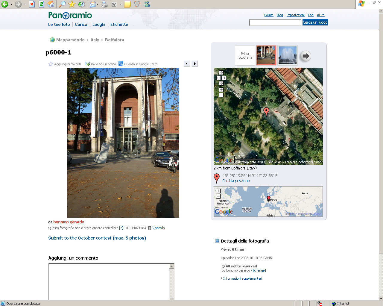The image size is (383, 306).
Task: Stop page loading with the red X icon
Action: [32, 4]
